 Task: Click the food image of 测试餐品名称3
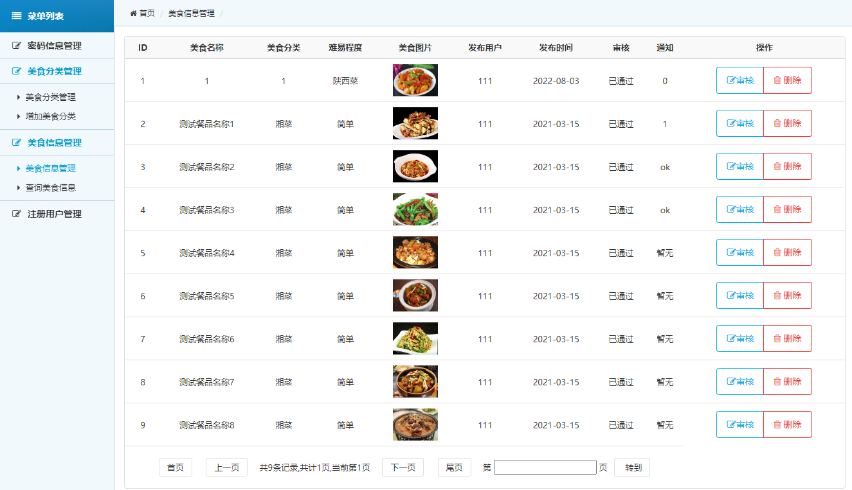pyautogui.click(x=415, y=209)
